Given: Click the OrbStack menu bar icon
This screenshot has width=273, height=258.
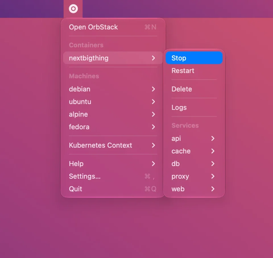Looking at the screenshot, I should [73, 9].
